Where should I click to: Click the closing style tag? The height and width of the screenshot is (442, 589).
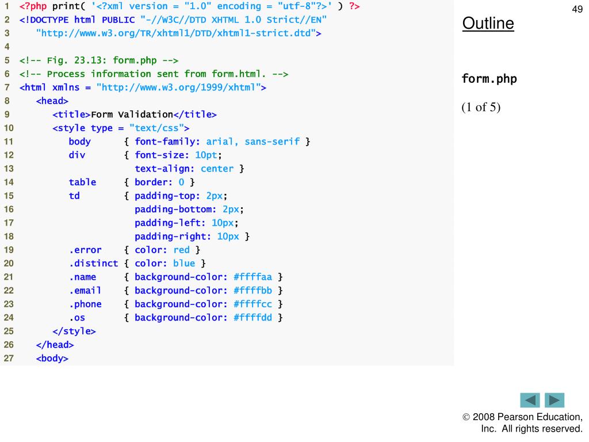[x=74, y=331]
